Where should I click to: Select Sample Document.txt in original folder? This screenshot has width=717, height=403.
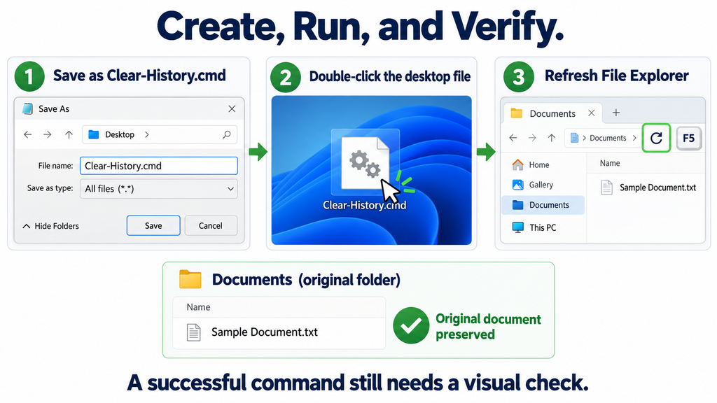point(279,332)
